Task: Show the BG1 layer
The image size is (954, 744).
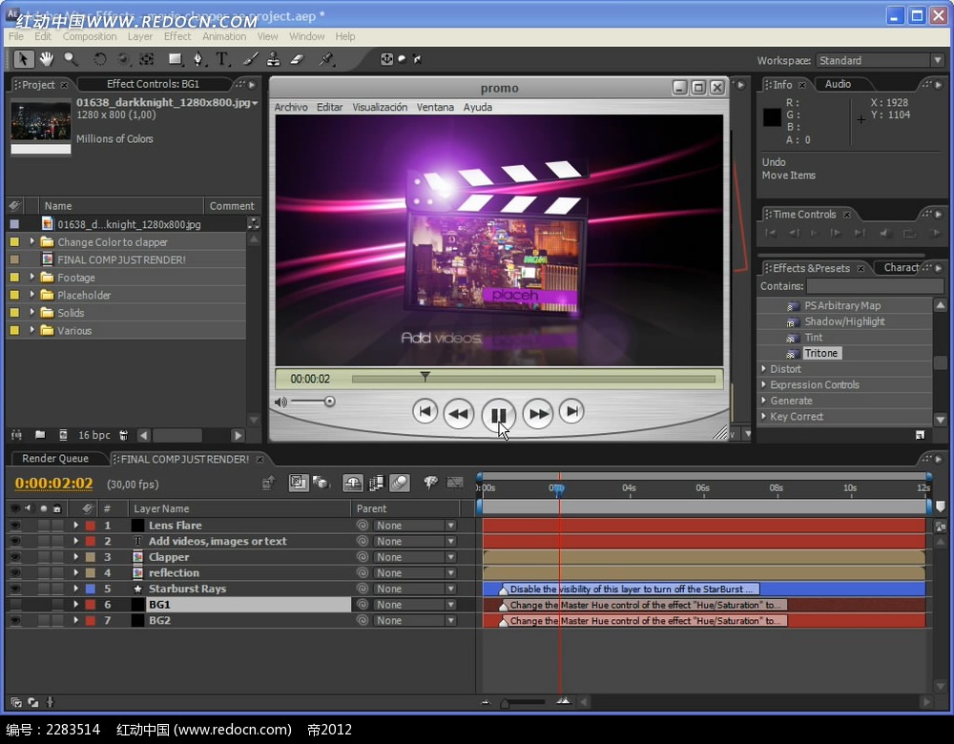Action: click(x=15, y=604)
